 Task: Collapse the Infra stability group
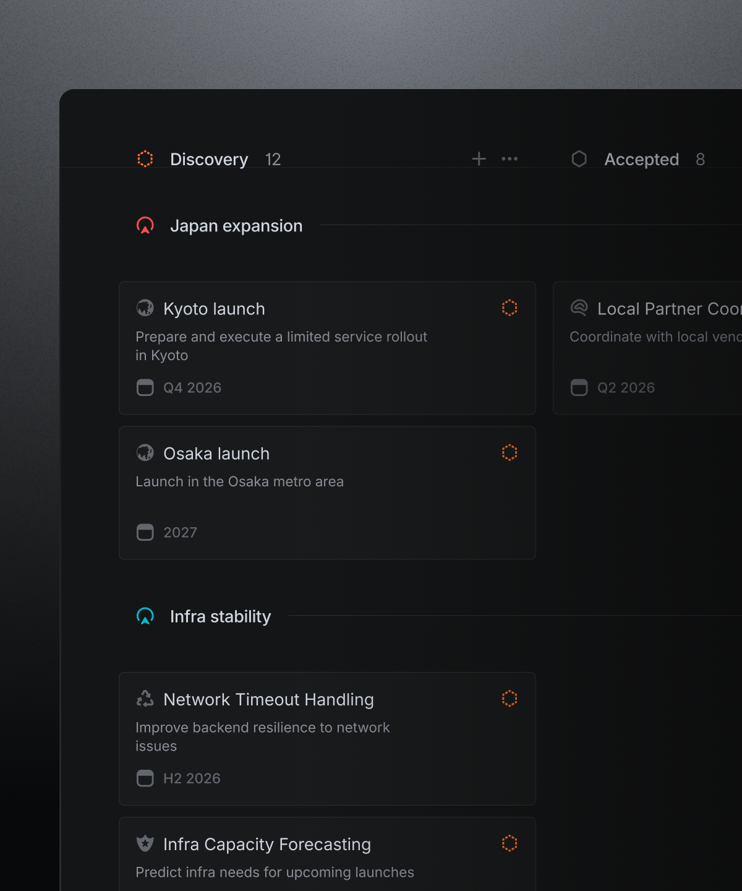tap(220, 617)
